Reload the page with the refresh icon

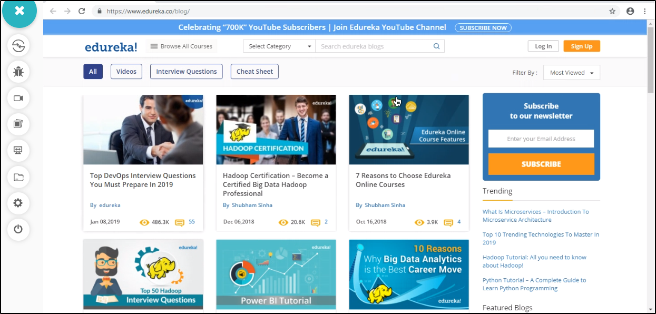coord(82,11)
